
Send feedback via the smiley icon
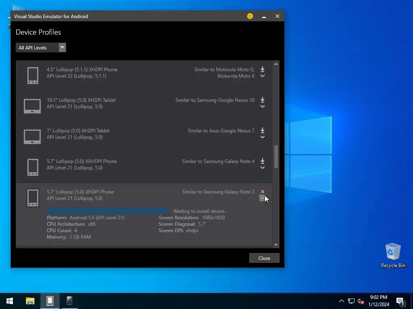tap(250, 16)
